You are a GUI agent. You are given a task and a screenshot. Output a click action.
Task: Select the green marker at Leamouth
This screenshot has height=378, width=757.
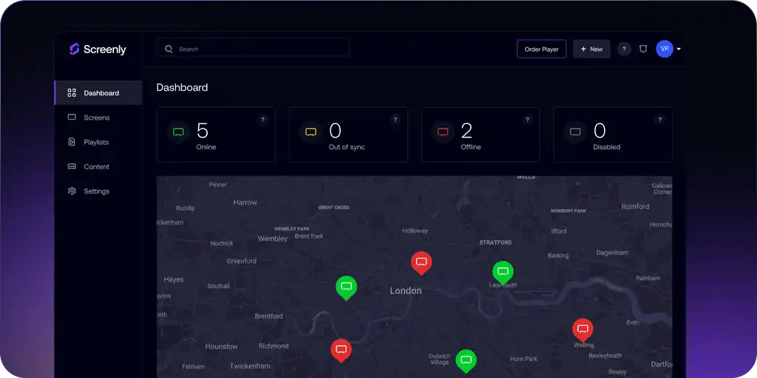(503, 272)
